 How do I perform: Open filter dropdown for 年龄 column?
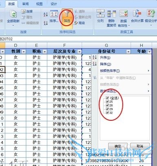[x=150, y=52]
